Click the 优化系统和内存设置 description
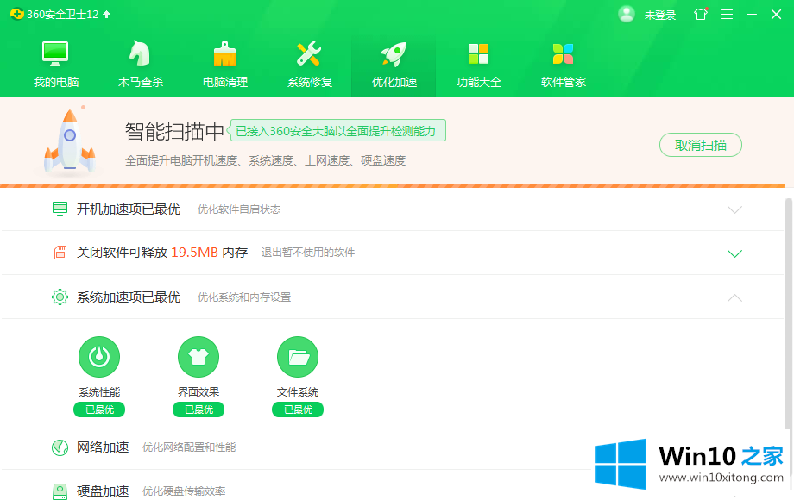 [244, 297]
